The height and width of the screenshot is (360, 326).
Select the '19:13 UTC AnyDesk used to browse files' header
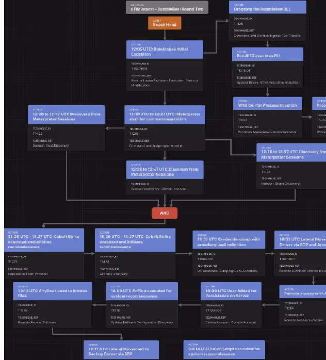click(53, 291)
